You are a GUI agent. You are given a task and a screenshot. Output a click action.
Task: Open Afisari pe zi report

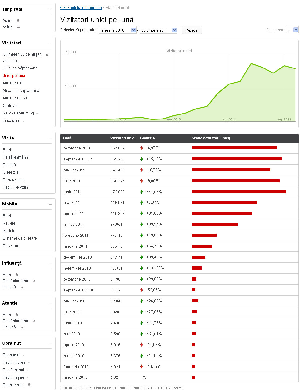coord(12,83)
